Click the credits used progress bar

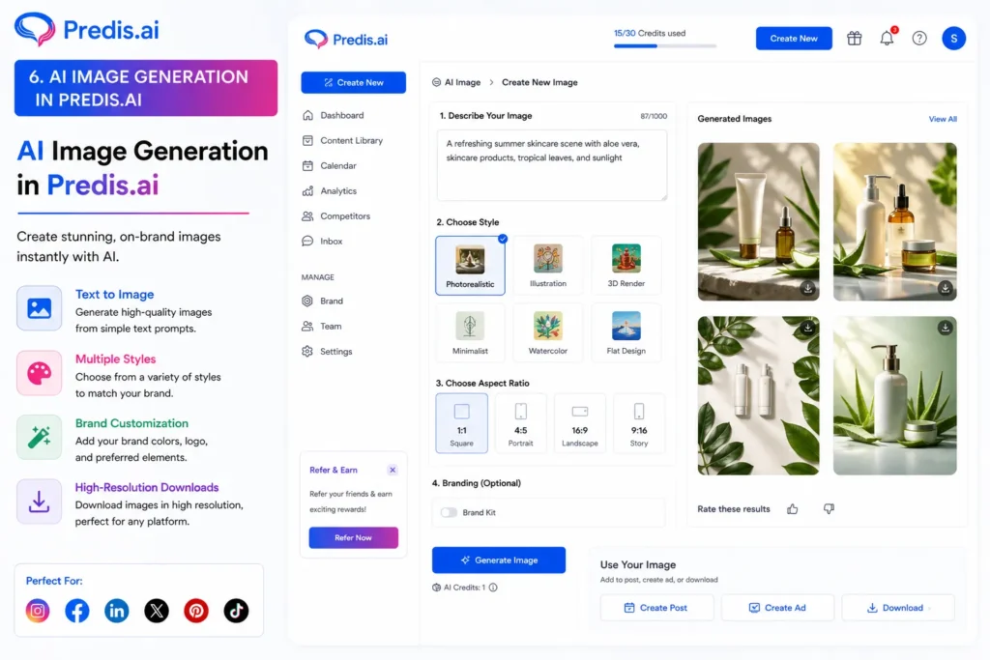(x=665, y=46)
